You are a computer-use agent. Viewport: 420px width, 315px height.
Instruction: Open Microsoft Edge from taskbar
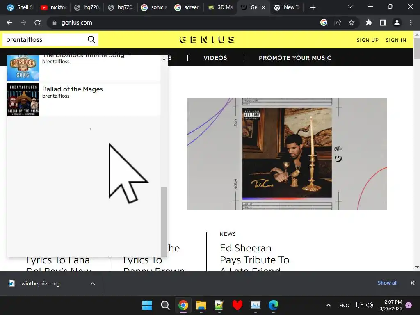click(x=274, y=305)
